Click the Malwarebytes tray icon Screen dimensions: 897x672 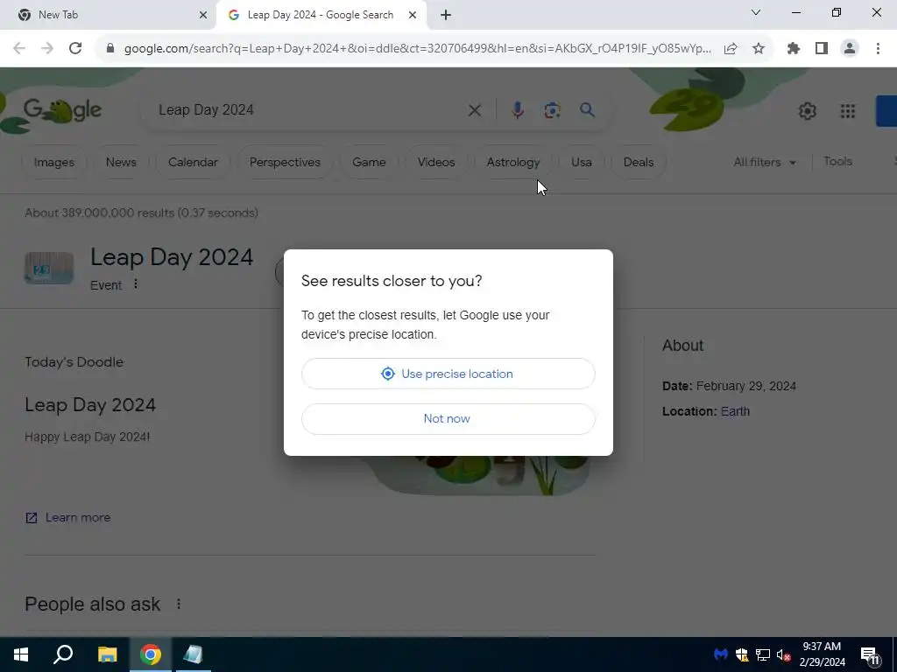721,654
